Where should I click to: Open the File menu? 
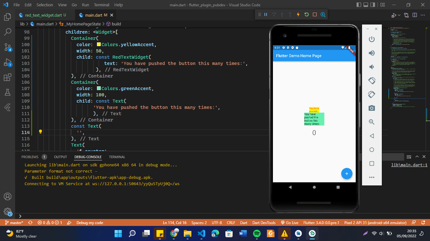point(17,5)
